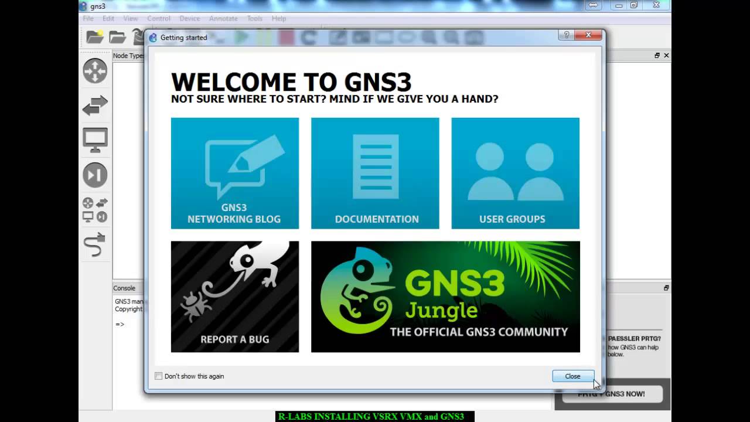Browse routers in the device sidebar
Viewport: 750px width, 422px height.
(95, 71)
